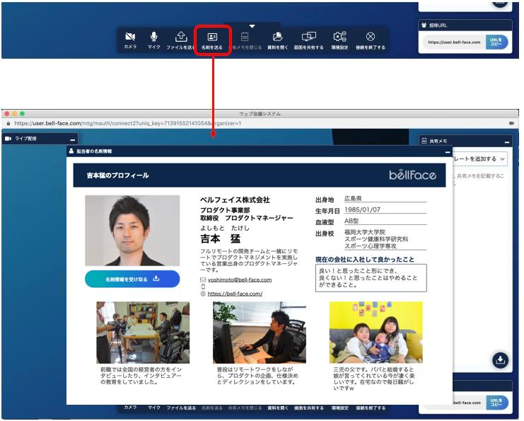Image resolution: width=524 pixels, height=421 pixels.
Task: Click the joined-company comment box
Action: coord(371,278)
